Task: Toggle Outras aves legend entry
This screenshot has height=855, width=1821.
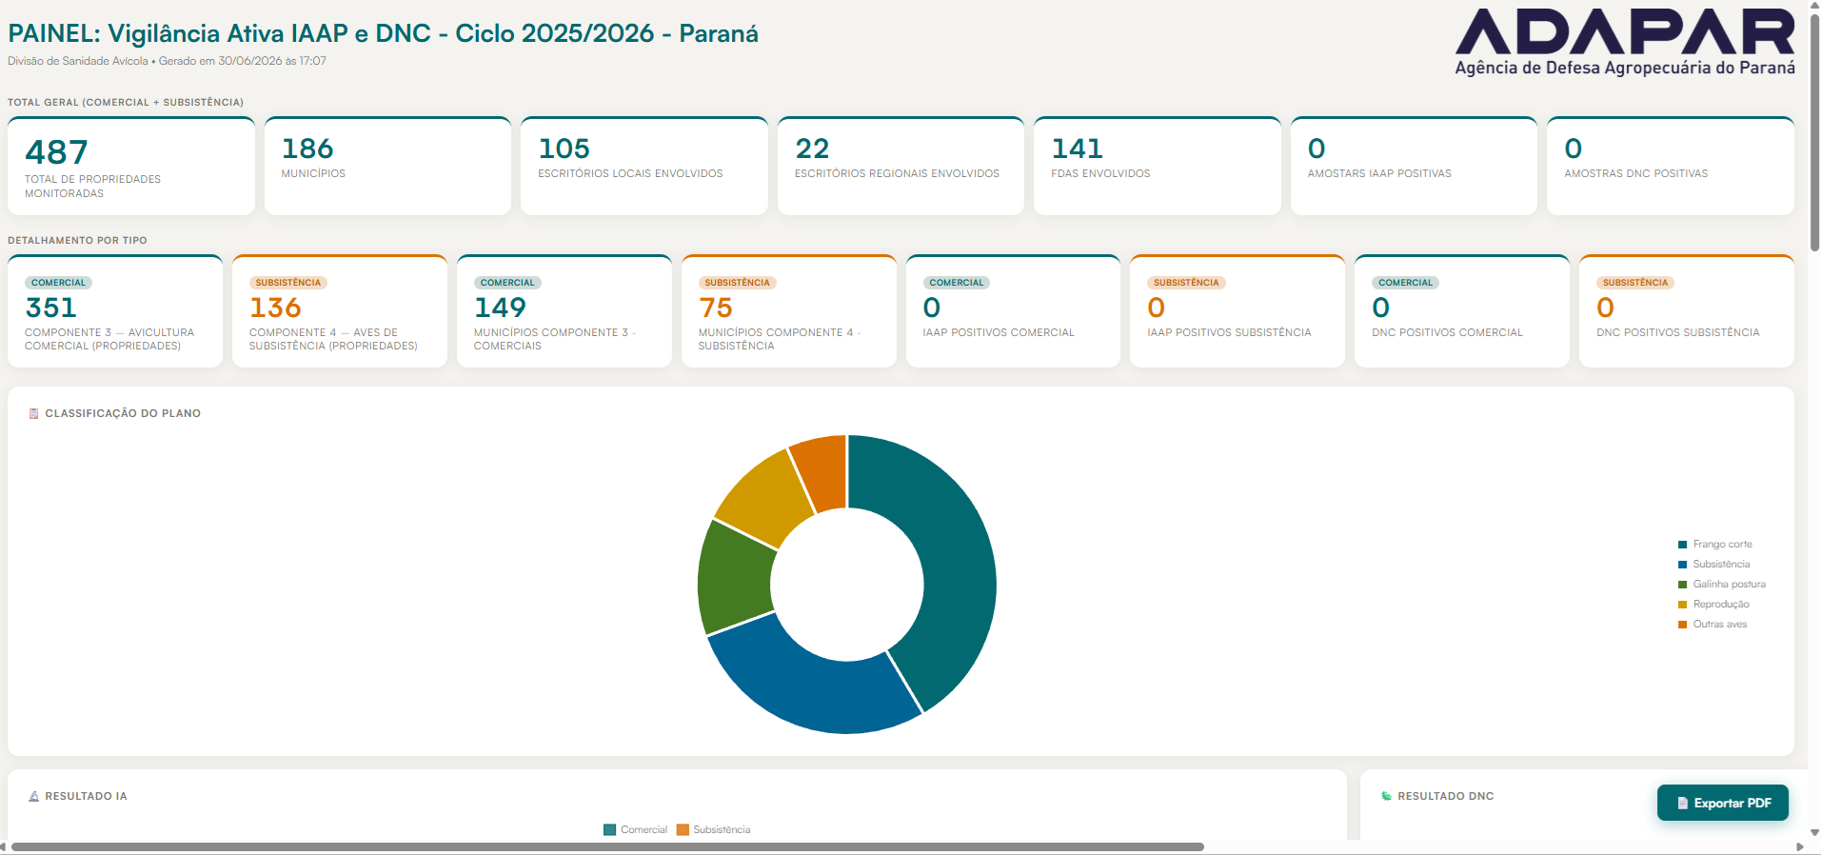Action: click(x=1712, y=625)
